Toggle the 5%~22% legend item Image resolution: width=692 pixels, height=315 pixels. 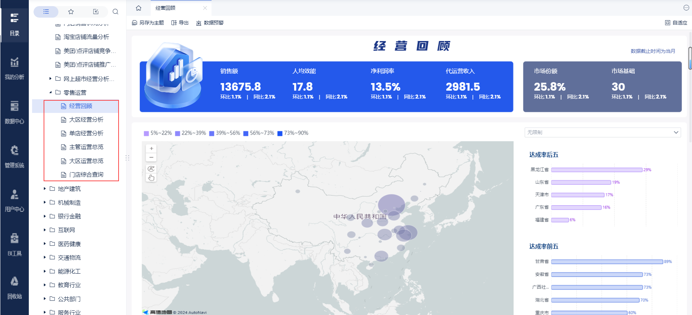coord(158,133)
